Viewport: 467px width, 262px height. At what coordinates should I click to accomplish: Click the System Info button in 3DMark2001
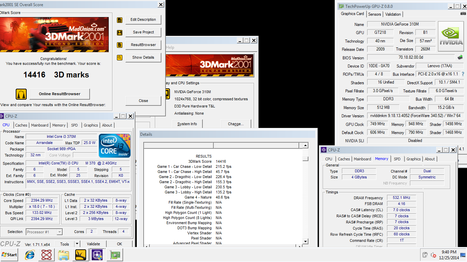tap(187, 124)
